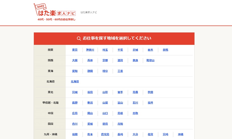Open 香川 in the 四国 row
The height and width of the screenshot is (139, 232).
tap(75, 124)
